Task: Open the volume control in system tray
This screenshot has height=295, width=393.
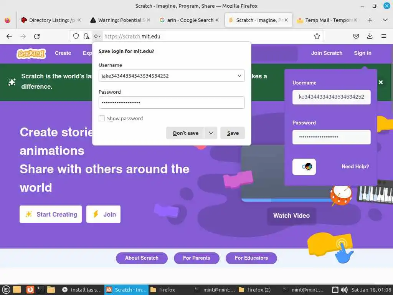Action: click(344, 290)
